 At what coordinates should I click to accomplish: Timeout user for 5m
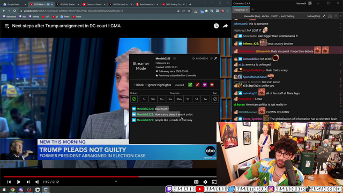170,99
